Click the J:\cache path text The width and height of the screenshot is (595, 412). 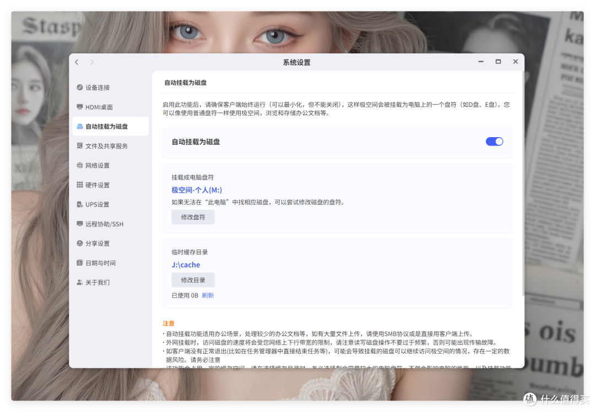tap(186, 265)
